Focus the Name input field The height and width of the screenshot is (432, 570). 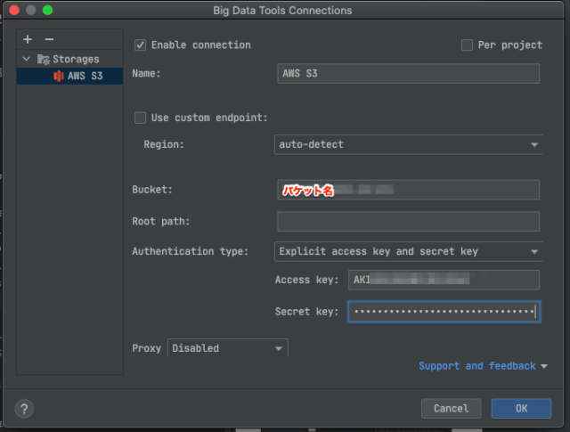(408, 73)
